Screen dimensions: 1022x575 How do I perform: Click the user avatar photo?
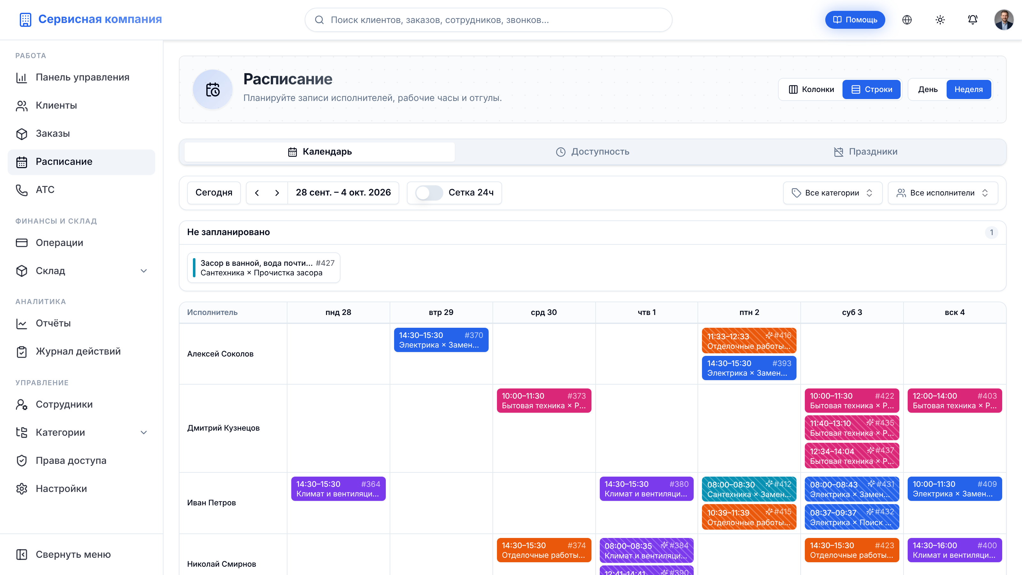(x=1004, y=20)
